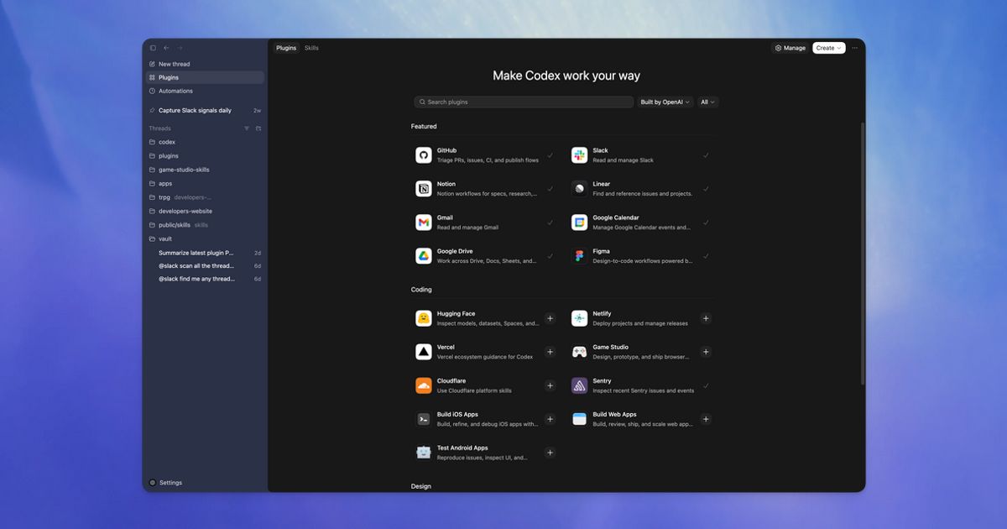Click the Vercel triangle icon
This screenshot has width=1007, height=529.
tap(424, 352)
